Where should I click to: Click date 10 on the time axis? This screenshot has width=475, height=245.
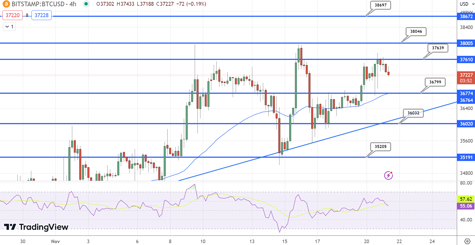pos(203,241)
